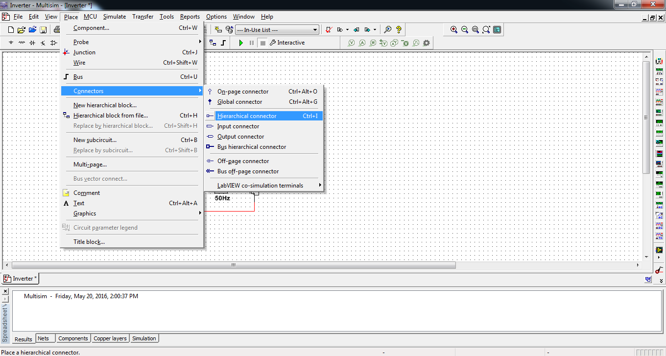Viewport: 666px width, 356px height.
Task: Choose Bus off-page connector
Action: click(x=263, y=171)
